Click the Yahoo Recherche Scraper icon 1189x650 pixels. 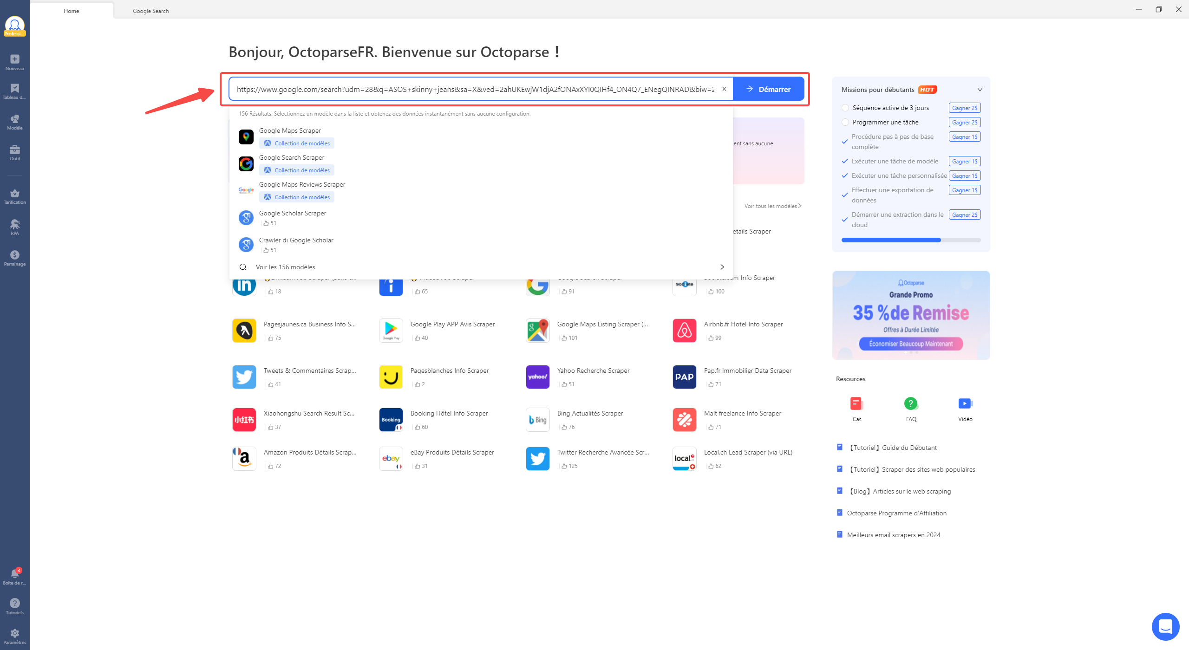pyautogui.click(x=538, y=377)
